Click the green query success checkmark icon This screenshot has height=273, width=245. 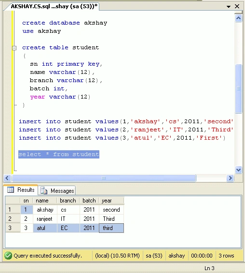click(x=8, y=256)
